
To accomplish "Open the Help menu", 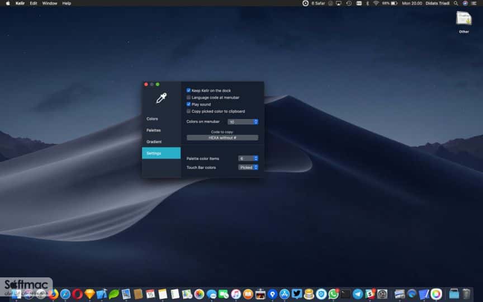I will coord(67,3).
